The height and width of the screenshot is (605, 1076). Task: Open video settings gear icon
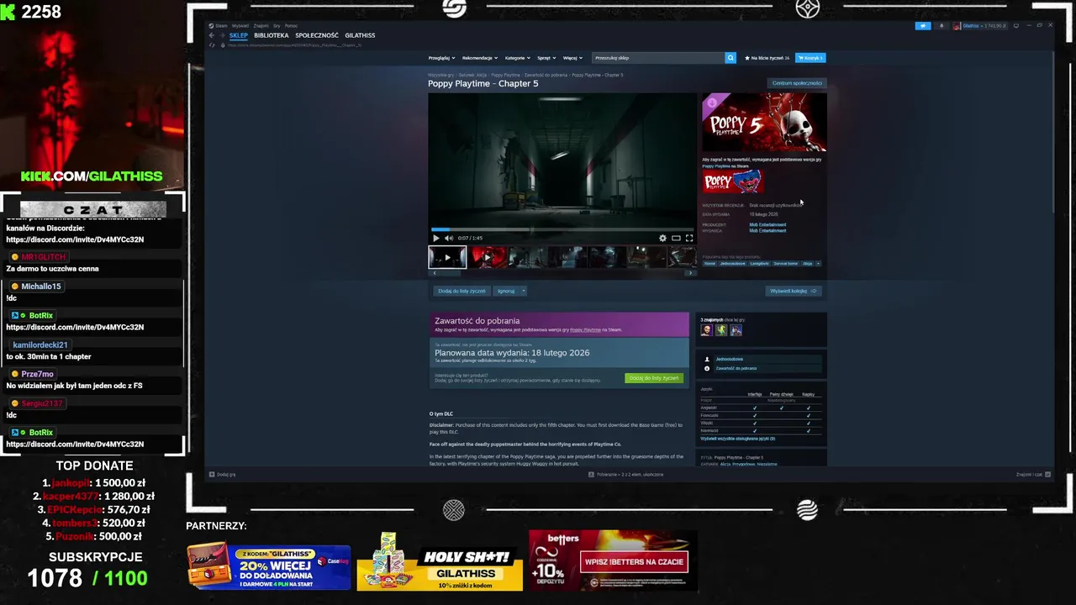pyautogui.click(x=662, y=238)
